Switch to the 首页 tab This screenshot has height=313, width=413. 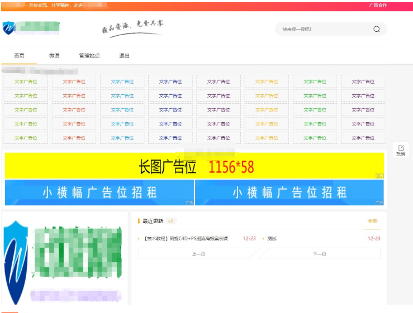click(19, 55)
